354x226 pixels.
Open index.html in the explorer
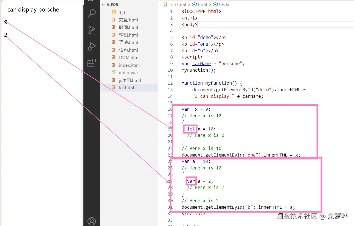(129, 65)
